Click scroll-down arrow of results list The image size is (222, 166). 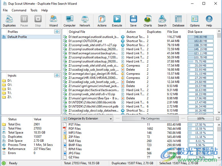[x=219, y=112]
